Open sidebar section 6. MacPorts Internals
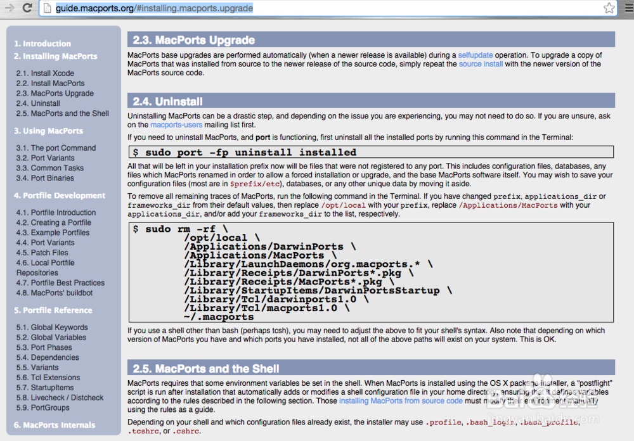 click(x=55, y=425)
